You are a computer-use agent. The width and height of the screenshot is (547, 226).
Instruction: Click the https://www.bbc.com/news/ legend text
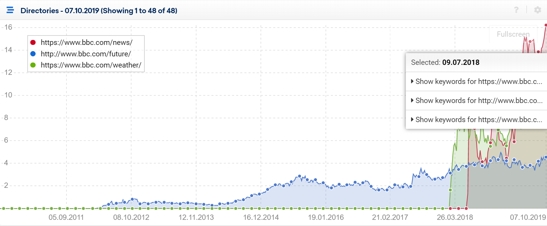(x=86, y=43)
